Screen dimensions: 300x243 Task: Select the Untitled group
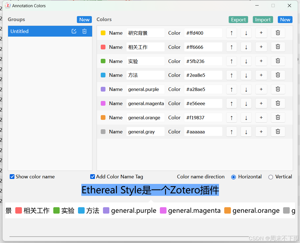pyautogui.click(x=50, y=31)
